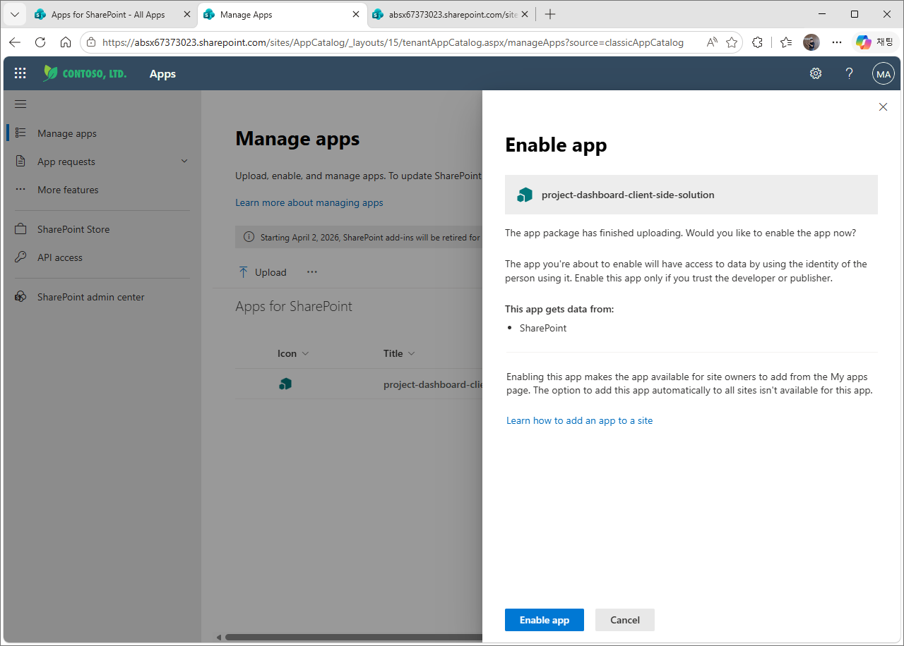Open the tab search dropdown arrow

(15, 14)
